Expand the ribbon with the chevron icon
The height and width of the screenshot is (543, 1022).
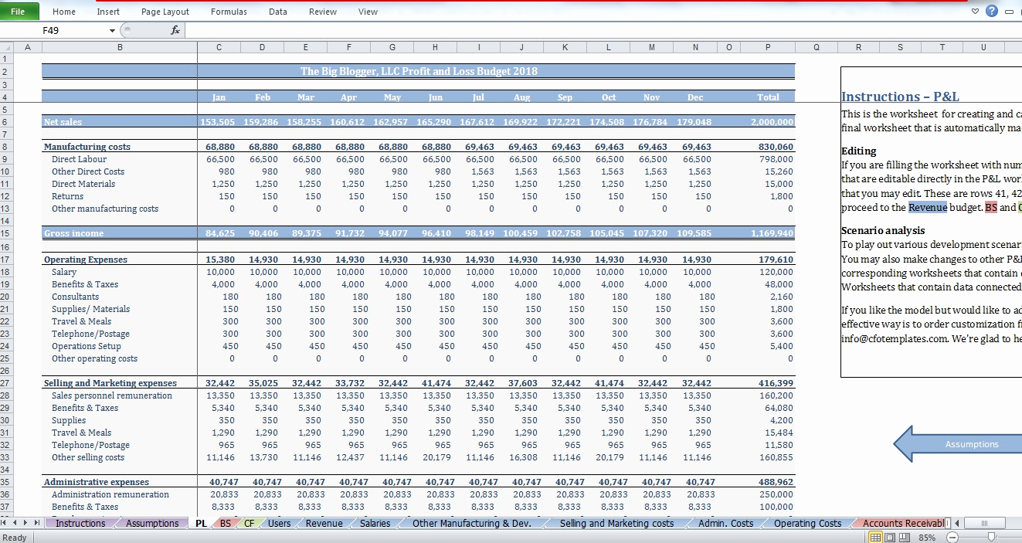[975, 12]
